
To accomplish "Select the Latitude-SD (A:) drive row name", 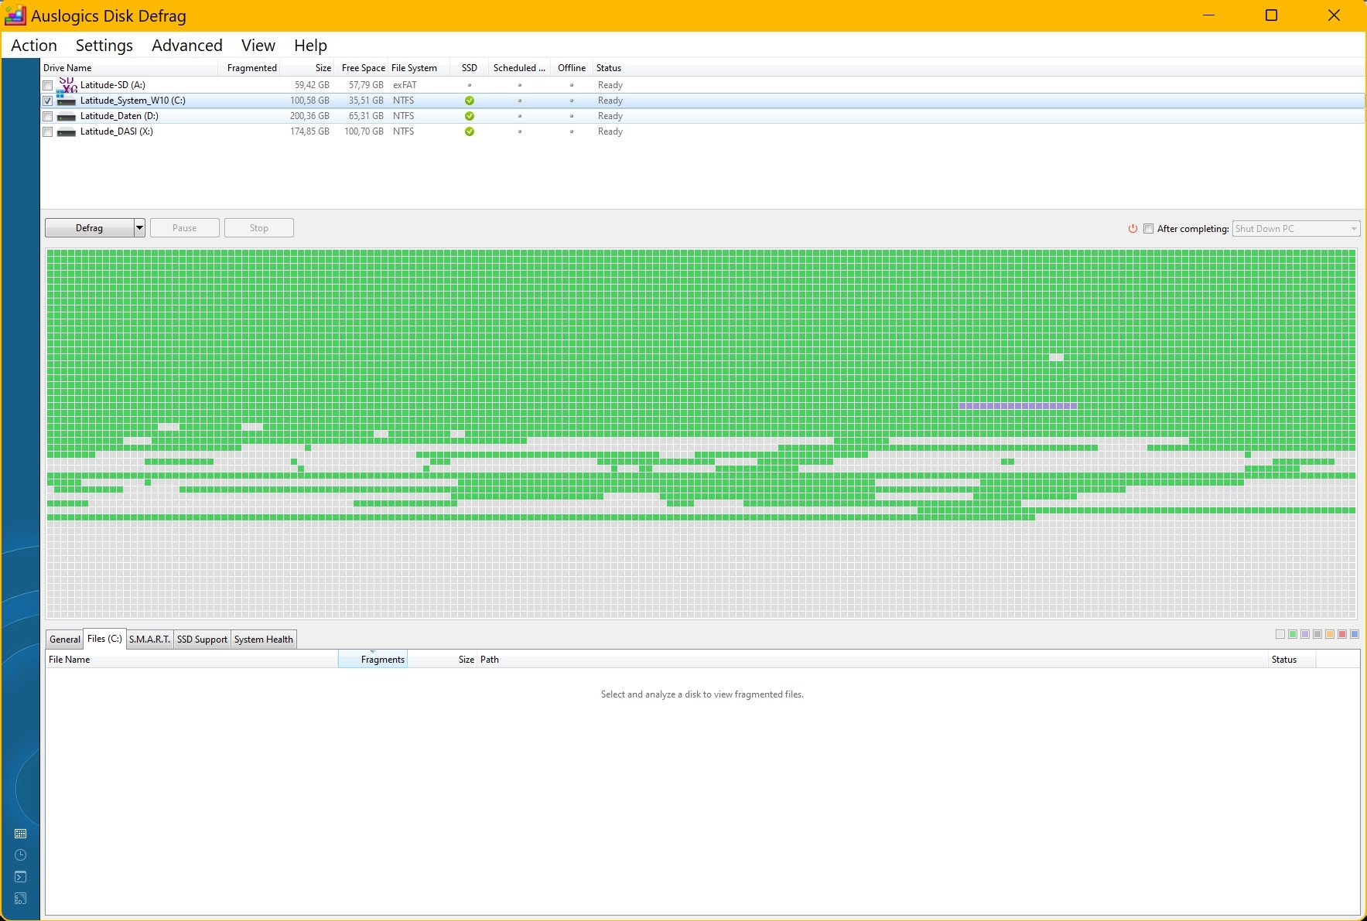I will [x=113, y=85].
